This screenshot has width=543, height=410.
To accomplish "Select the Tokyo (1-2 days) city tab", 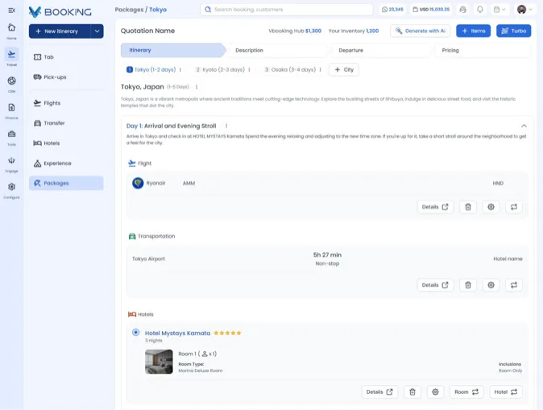I will pyautogui.click(x=151, y=69).
